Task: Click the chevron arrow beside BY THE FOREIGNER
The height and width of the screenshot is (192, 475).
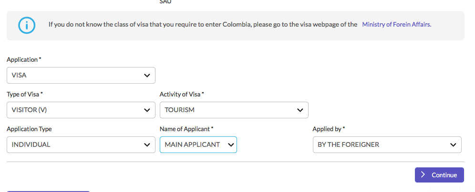Action: pos(453,145)
